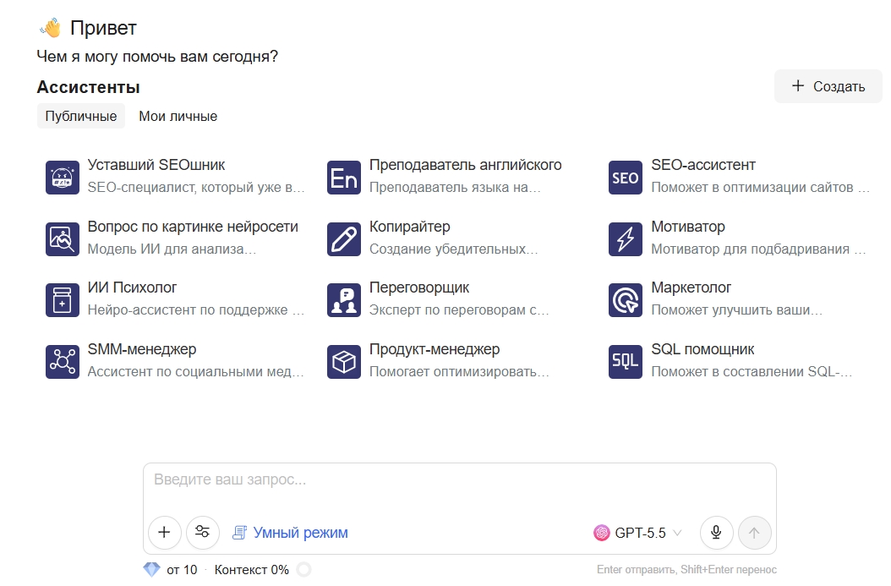Click the Преподаватель английского title
Viewport: 891px width, 586px height.
(x=466, y=165)
